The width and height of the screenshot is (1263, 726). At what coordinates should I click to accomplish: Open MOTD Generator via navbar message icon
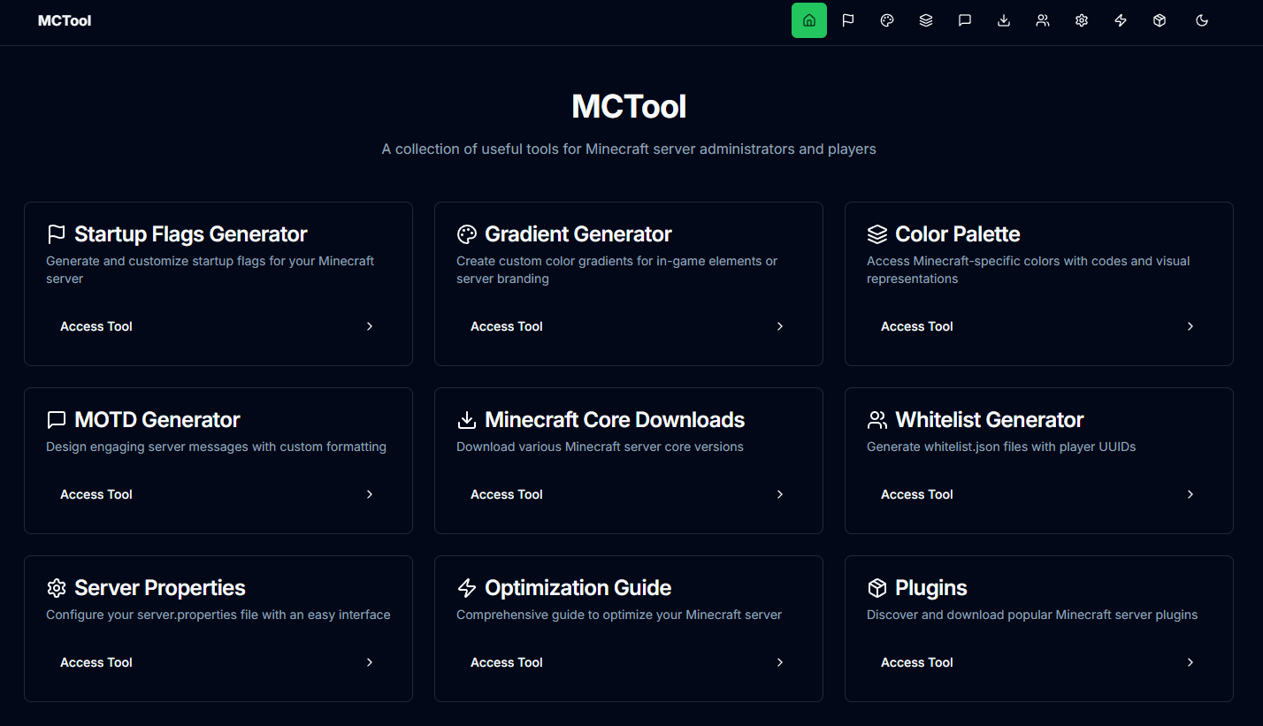[965, 20]
